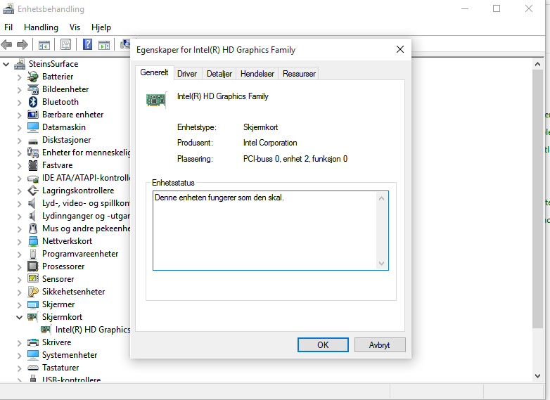Screen dimensions: 550x400
Task: Expand the Nettverkskort node
Action: [19, 242]
